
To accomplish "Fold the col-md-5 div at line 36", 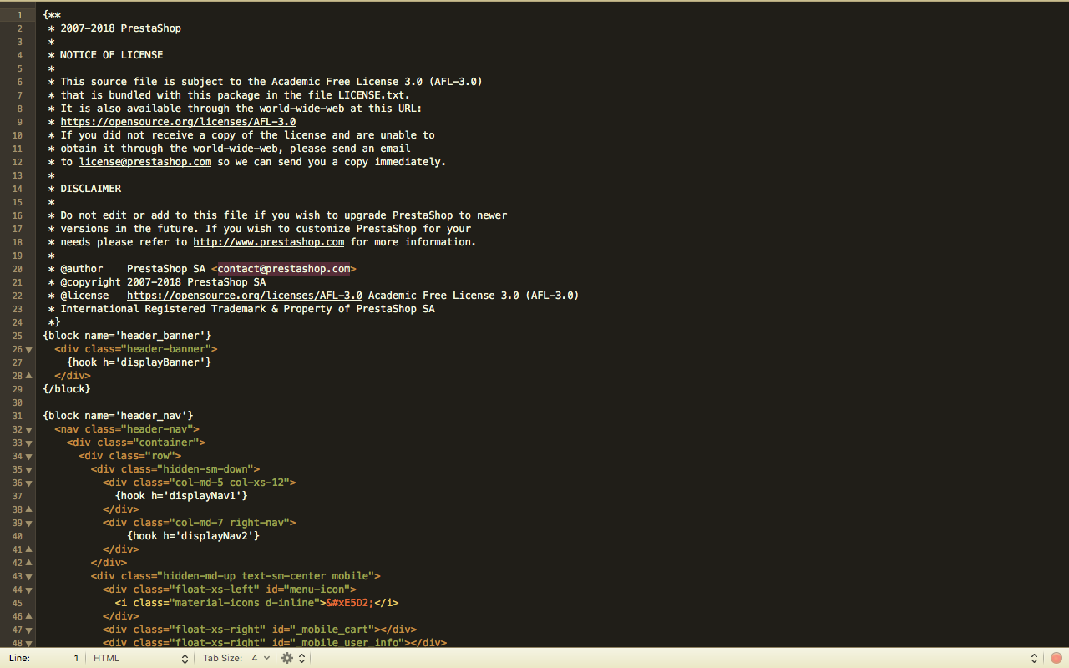I will click(29, 483).
